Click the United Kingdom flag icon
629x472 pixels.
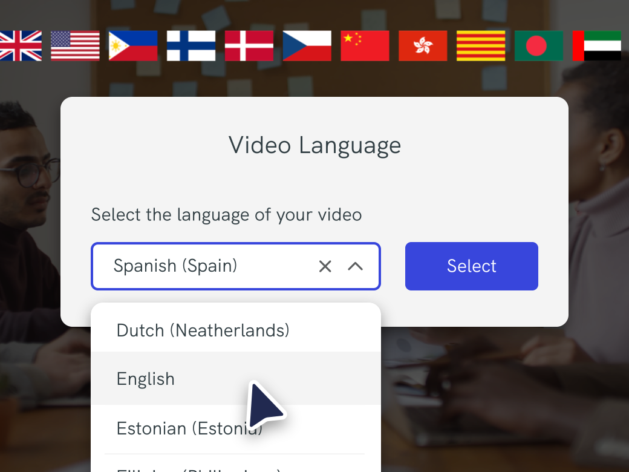[x=20, y=46]
